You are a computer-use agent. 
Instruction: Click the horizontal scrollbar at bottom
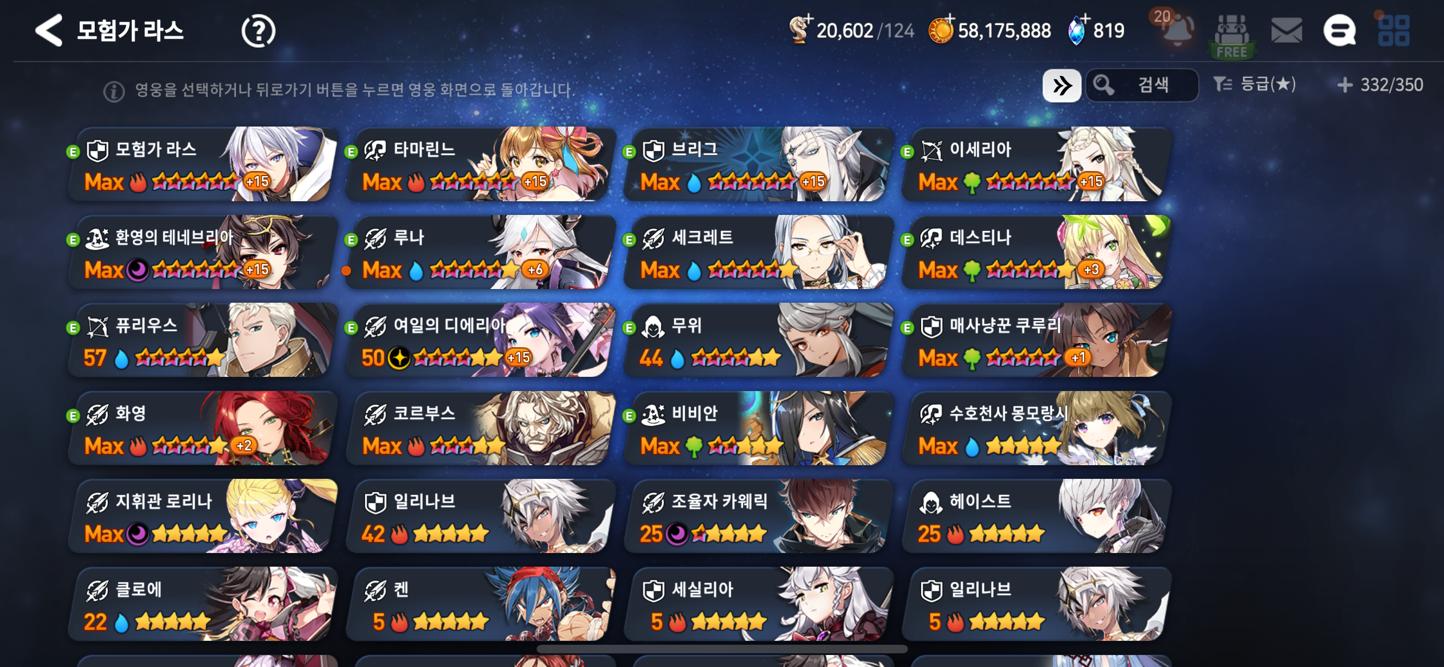point(722,649)
